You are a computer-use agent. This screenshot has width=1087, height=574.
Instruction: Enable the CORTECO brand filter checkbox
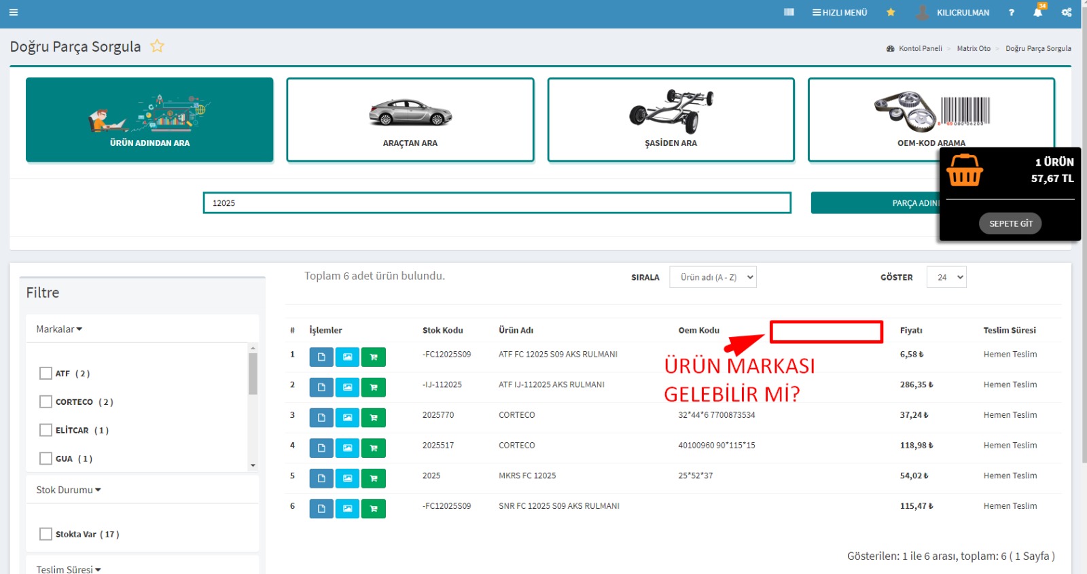(46, 402)
